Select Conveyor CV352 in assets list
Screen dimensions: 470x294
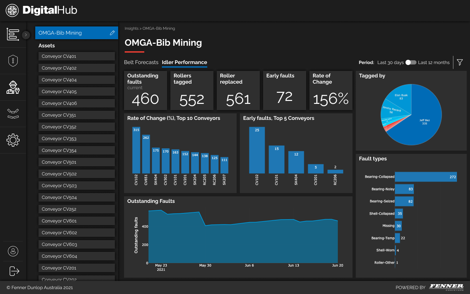coord(77,127)
